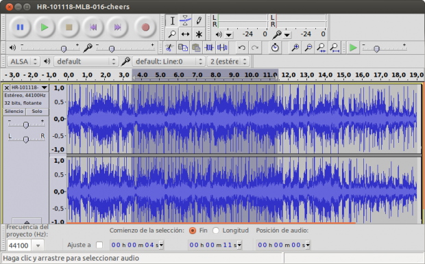Click the track pan L/R slider
The image size is (425, 264).
coord(26,139)
